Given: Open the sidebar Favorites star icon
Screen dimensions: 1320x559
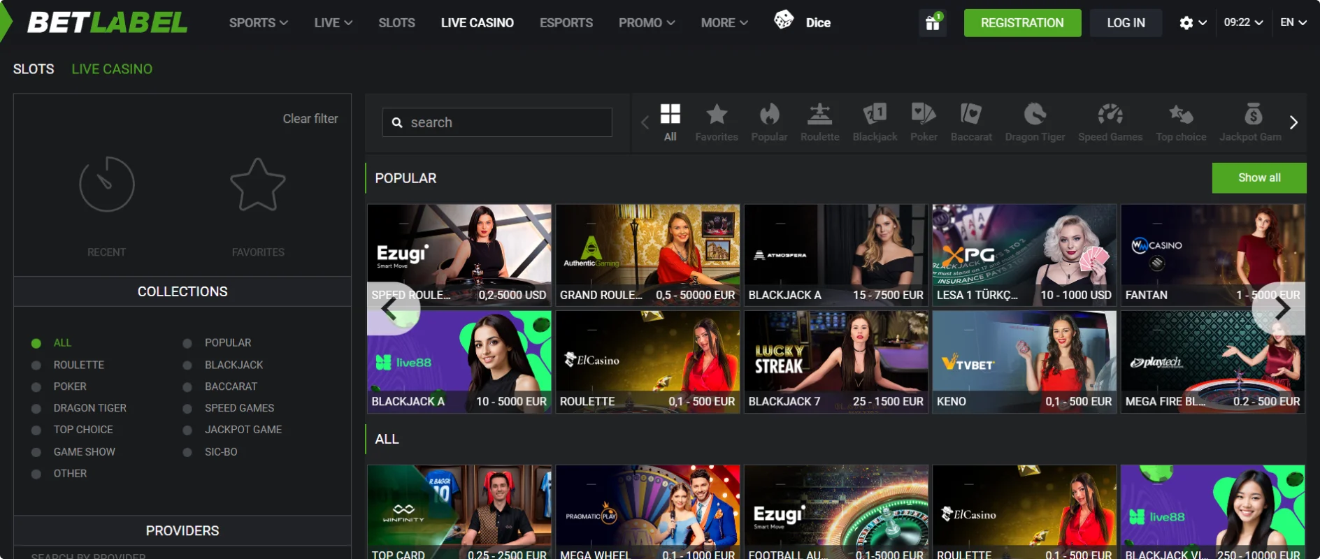Looking at the screenshot, I should pos(258,184).
